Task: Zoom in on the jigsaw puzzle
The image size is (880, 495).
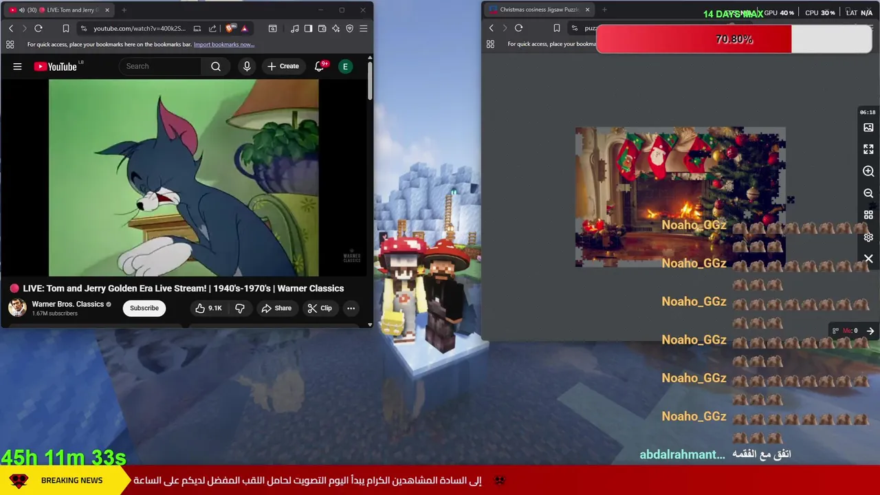Action: (868, 171)
